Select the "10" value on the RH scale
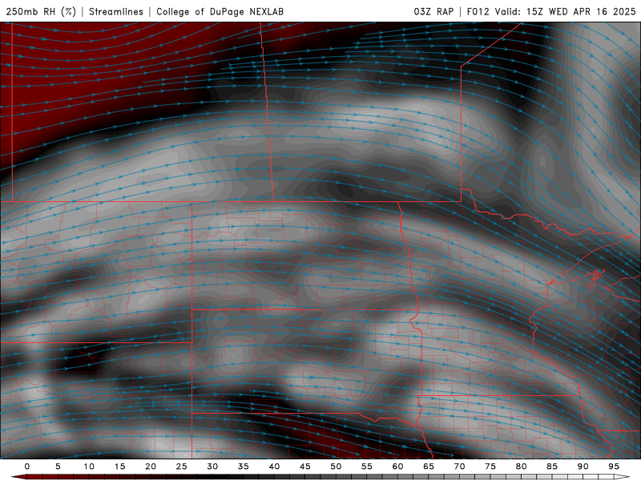 (89, 467)
